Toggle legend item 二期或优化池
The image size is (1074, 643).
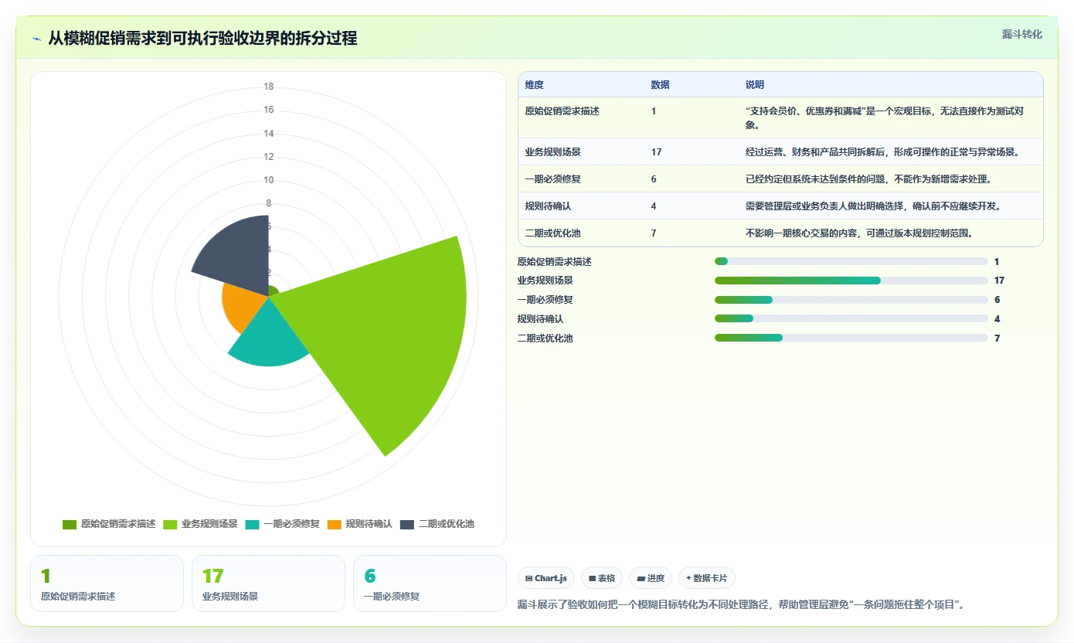437,524
